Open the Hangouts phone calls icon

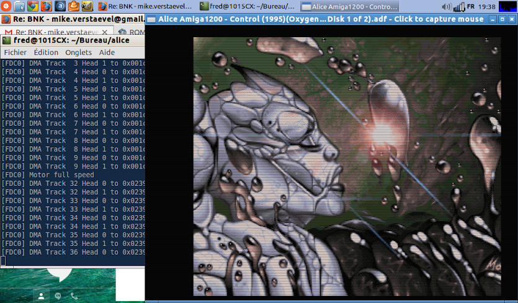pyautogui.click(x=74, y=296)
